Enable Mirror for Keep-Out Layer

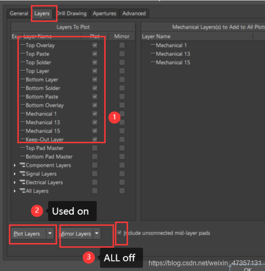tap(122, 139)
